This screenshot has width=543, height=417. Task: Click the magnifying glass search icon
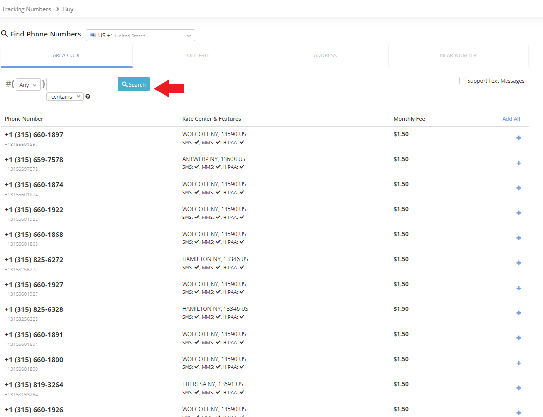tap(126, 84)
